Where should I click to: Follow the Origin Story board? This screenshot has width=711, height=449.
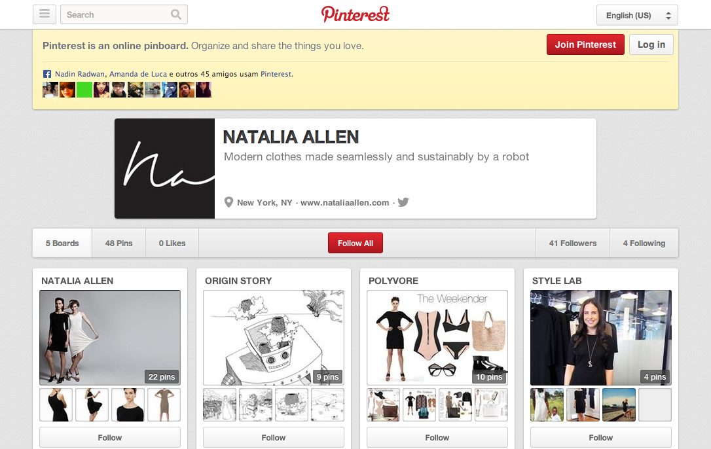click(x=274, y=438)
